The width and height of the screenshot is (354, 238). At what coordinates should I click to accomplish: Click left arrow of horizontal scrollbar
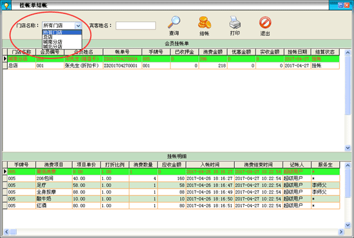6,232
